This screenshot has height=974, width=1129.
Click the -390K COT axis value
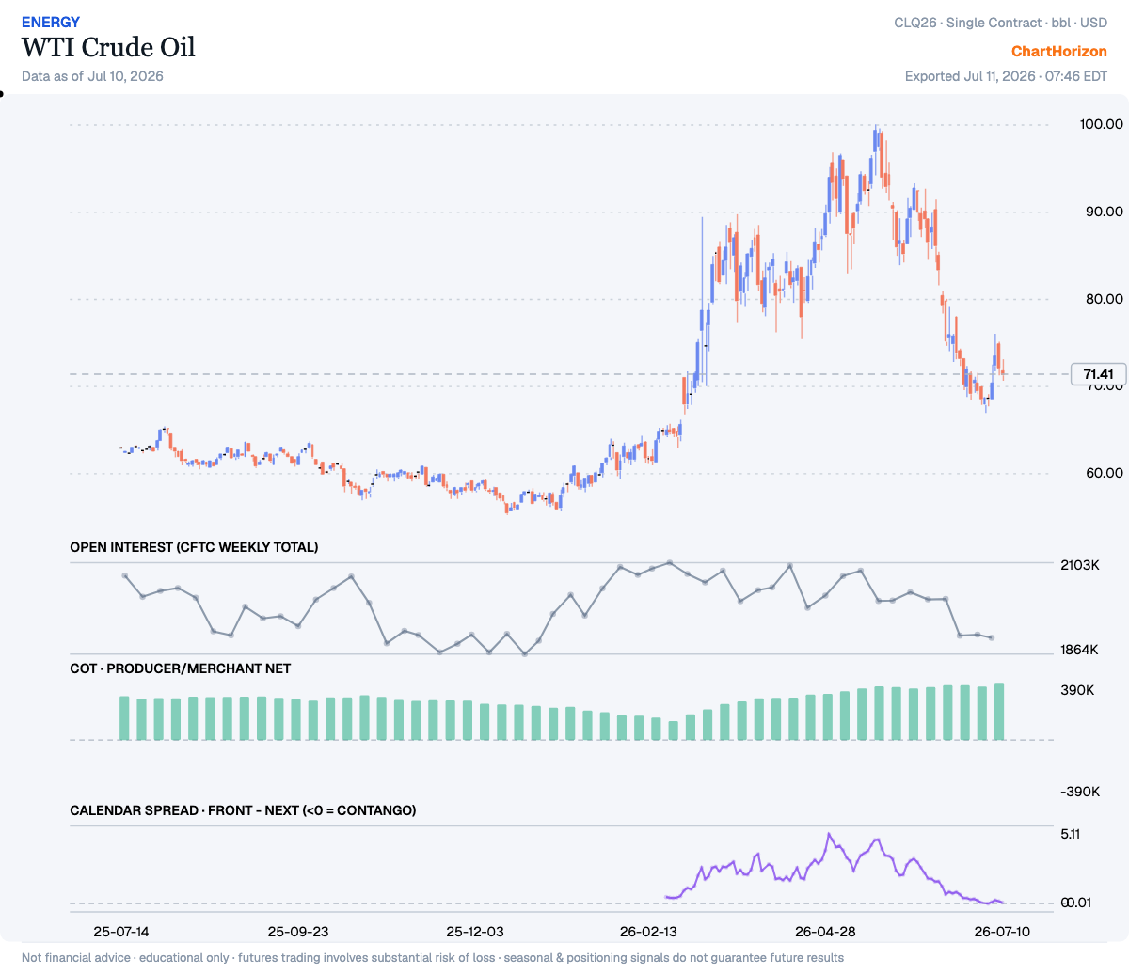click(1080, 792)
